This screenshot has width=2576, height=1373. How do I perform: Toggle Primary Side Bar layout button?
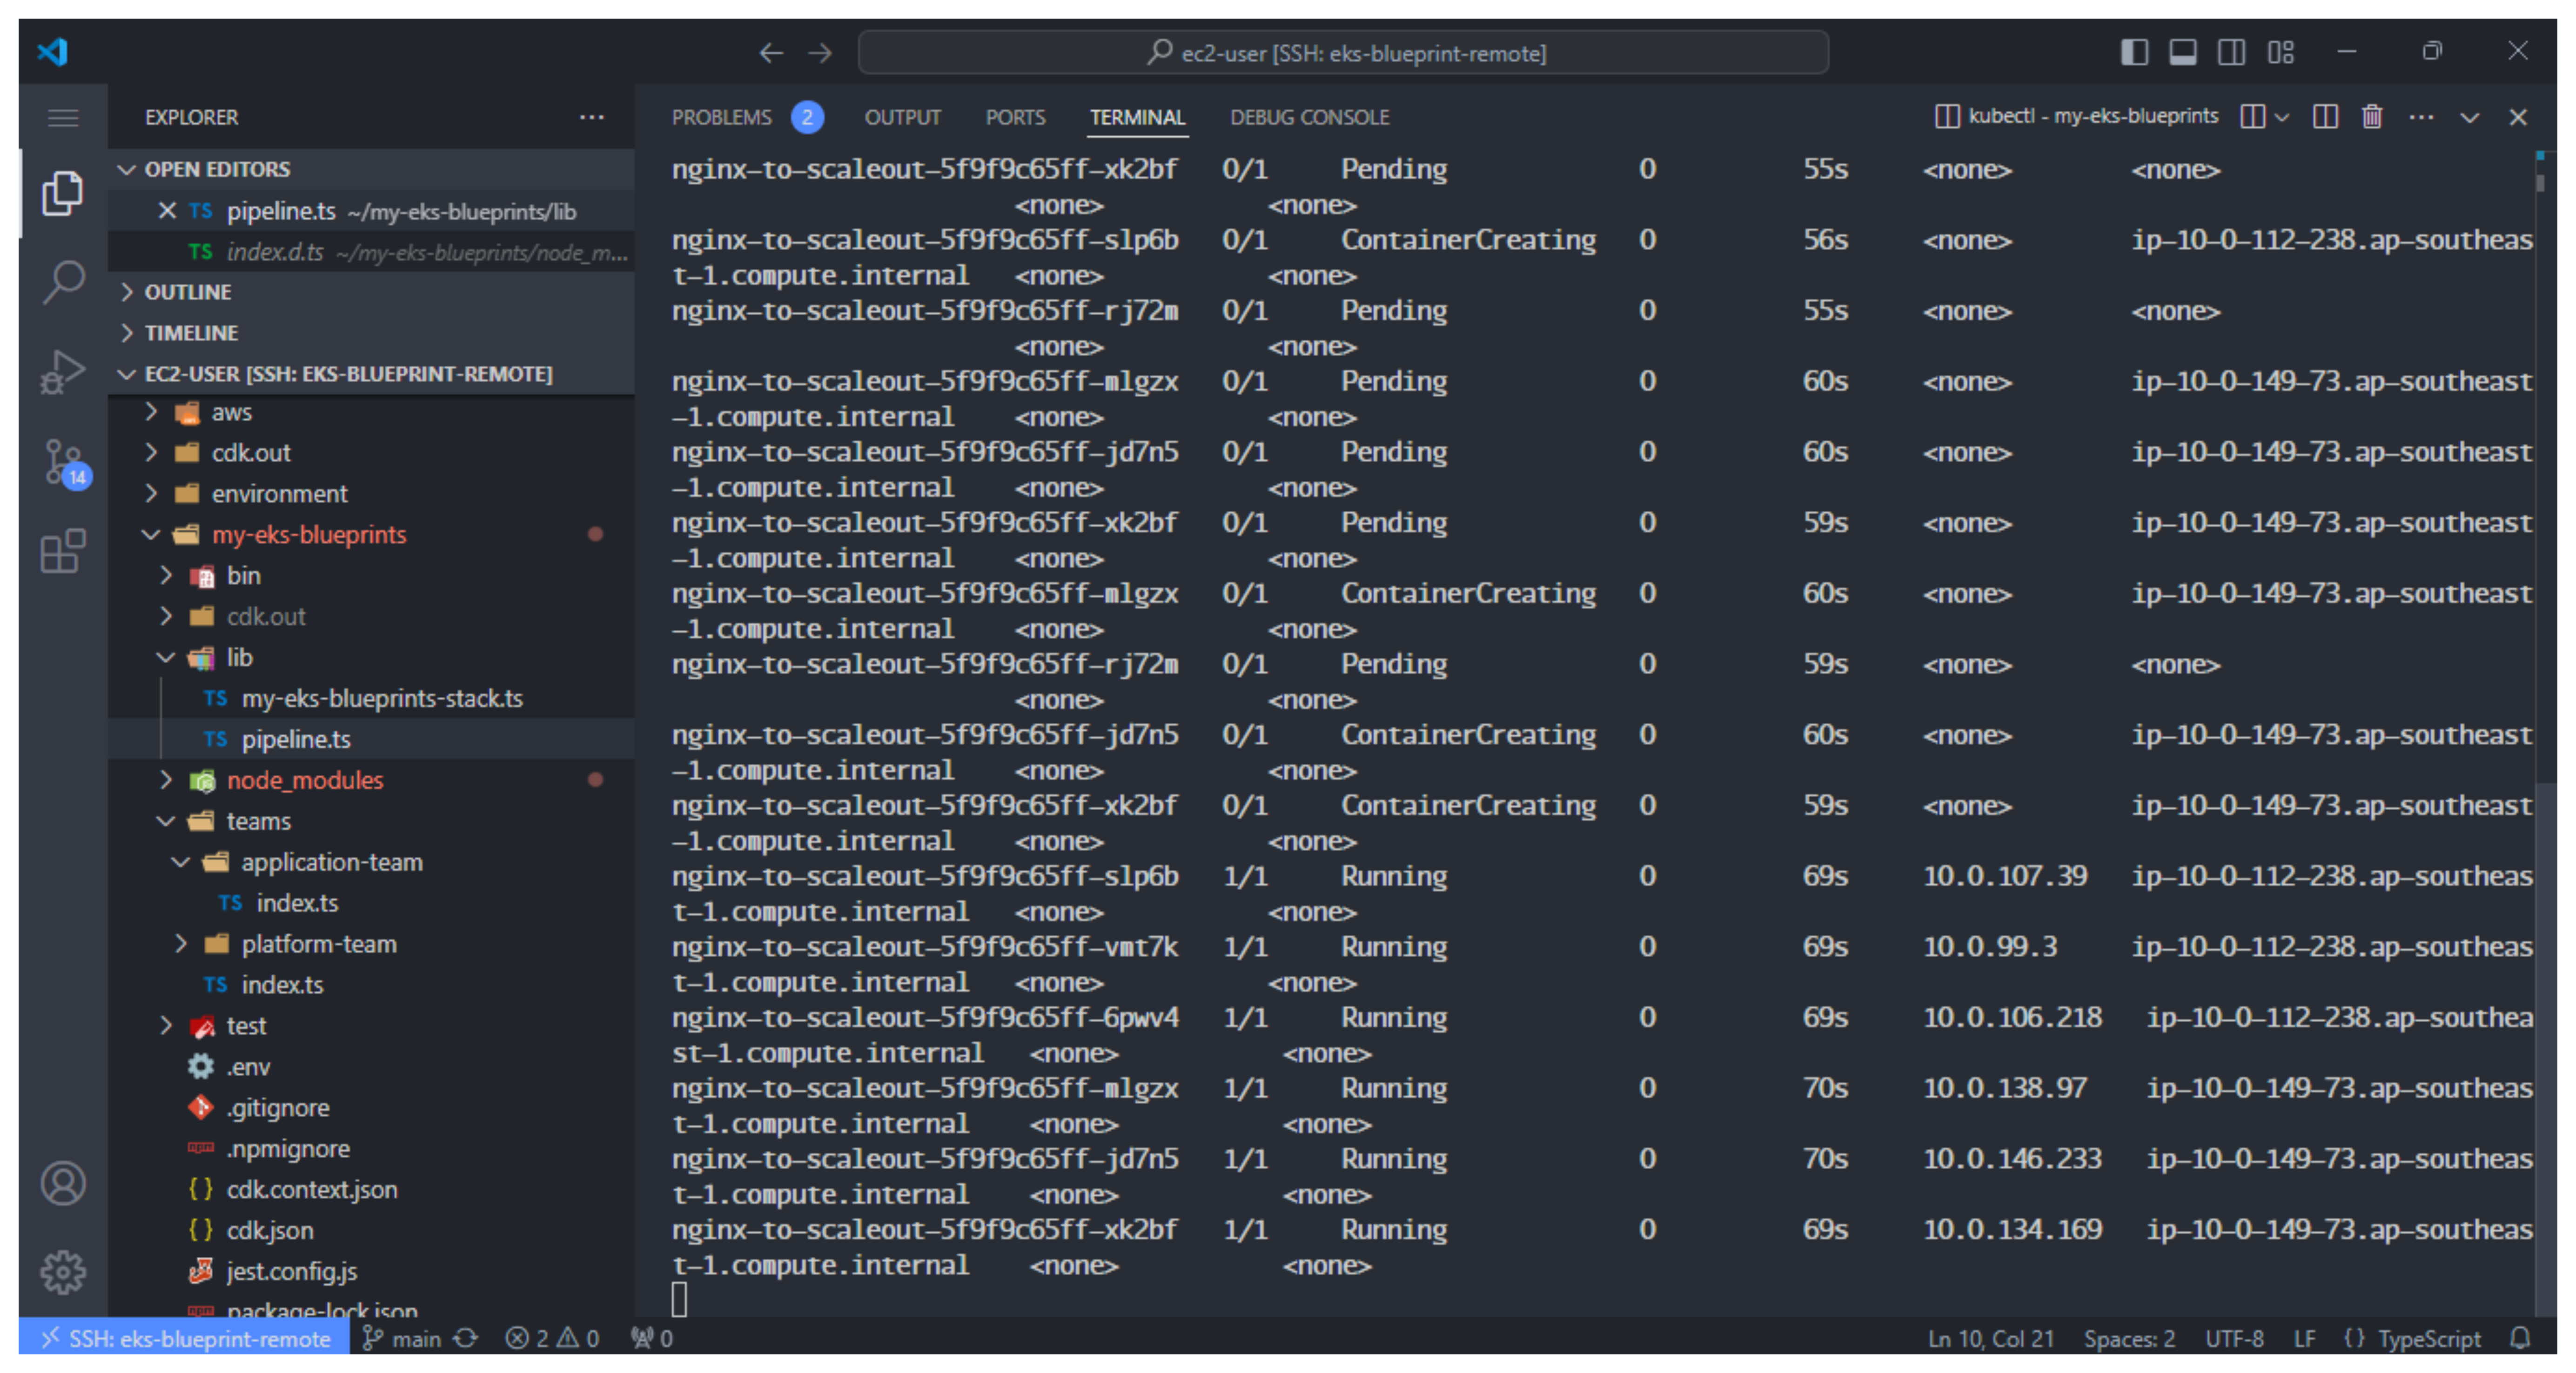point(2134,52)
